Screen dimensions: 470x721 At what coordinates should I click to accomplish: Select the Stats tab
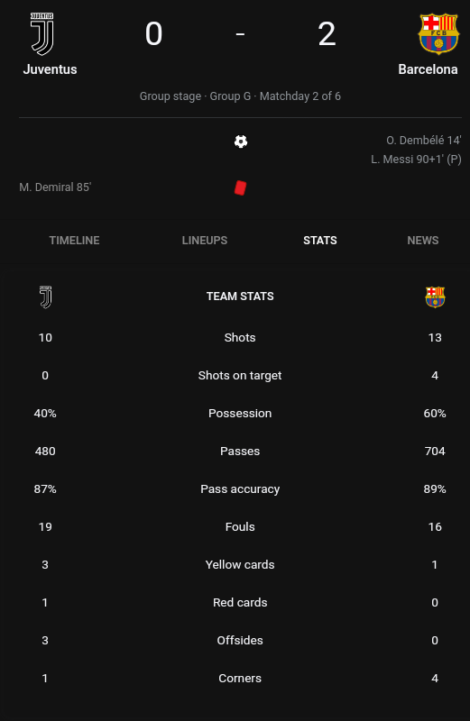[x=320, y=241]
